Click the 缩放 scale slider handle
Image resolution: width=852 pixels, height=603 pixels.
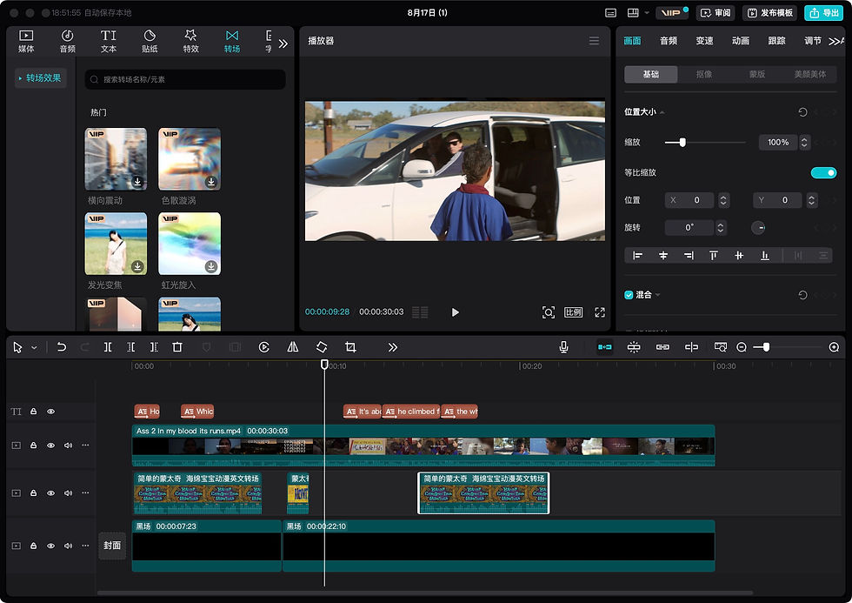[682, 142]
